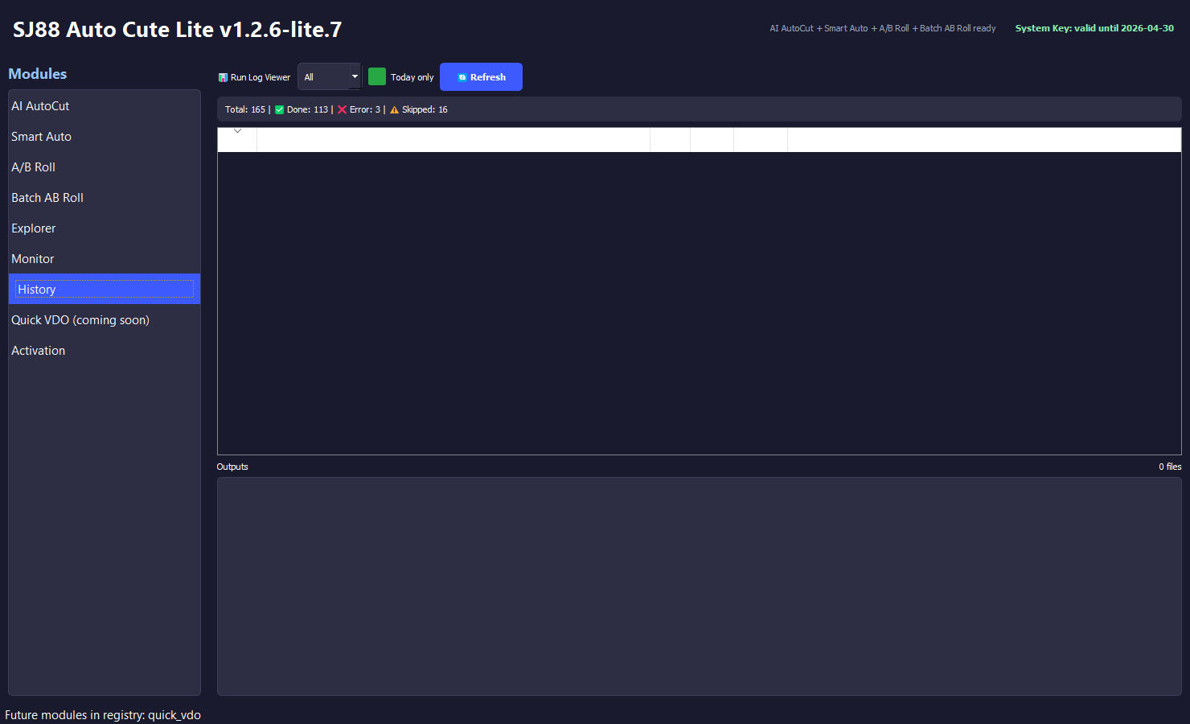This screenshot has width=1190, height=724.
Task: Click the green square before Today only
Action: [x=377, y=76]
